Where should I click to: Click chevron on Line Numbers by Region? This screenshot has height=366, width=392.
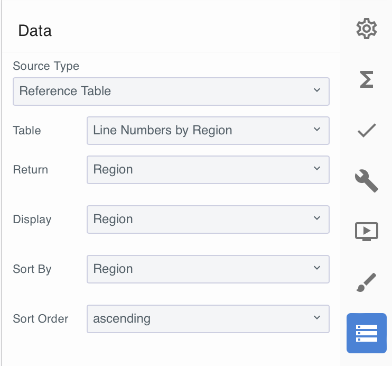317,130
